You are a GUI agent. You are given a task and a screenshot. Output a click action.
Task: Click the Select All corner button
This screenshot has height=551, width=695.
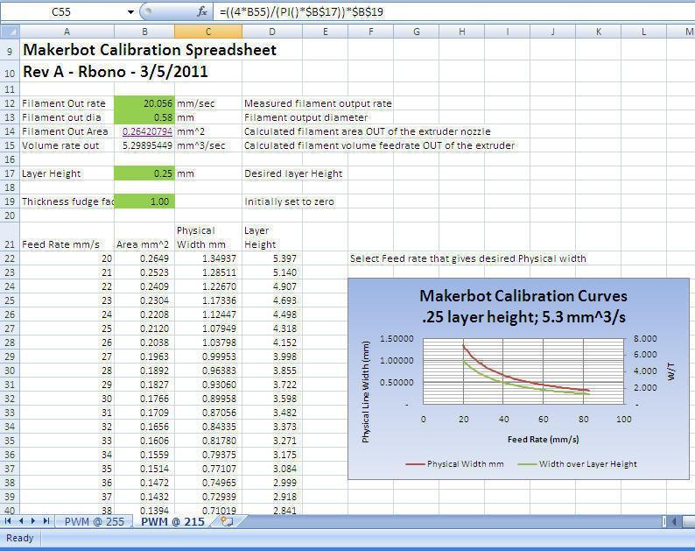(10, 32)
